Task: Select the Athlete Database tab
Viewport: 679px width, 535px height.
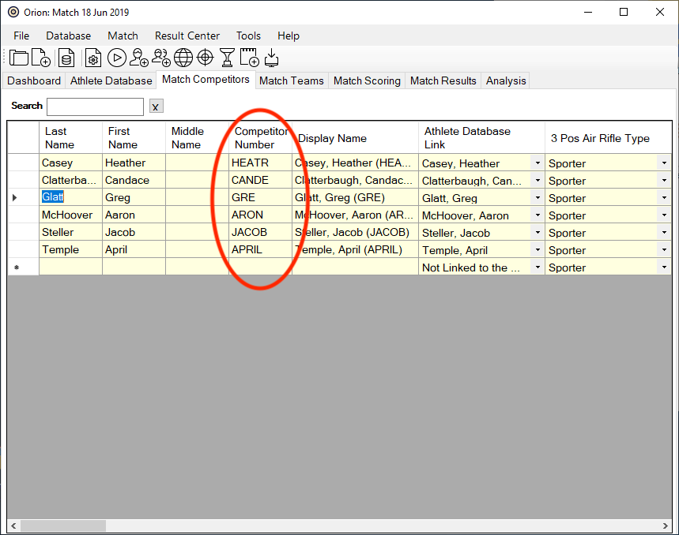Action: pos(111,80)
